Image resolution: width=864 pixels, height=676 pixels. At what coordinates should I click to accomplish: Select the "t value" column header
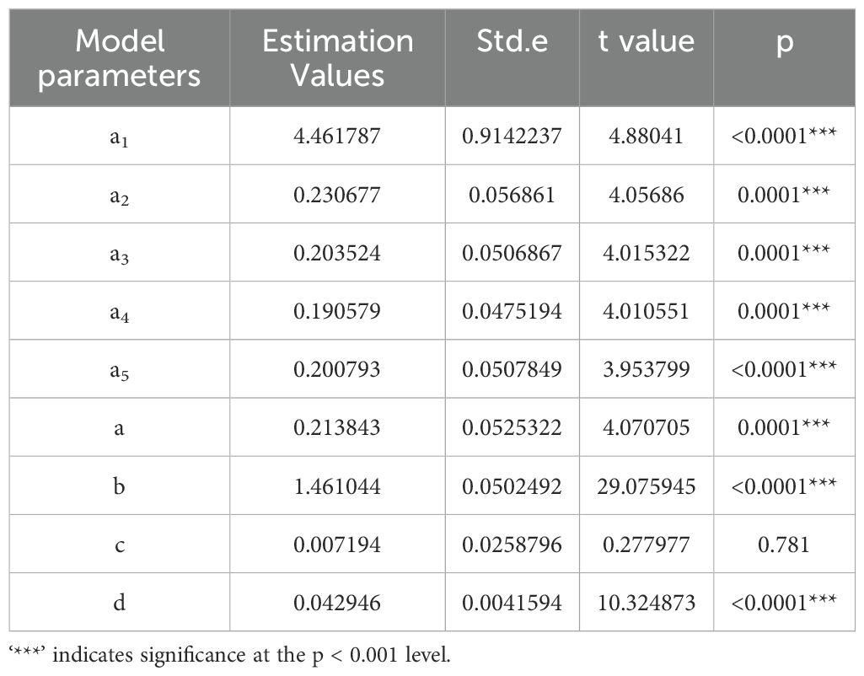click(x=646, y=41)
